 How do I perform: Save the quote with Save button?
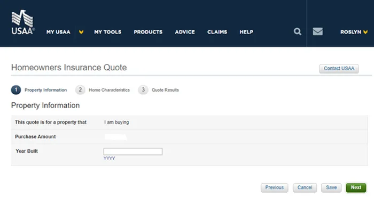coord(331,187)
